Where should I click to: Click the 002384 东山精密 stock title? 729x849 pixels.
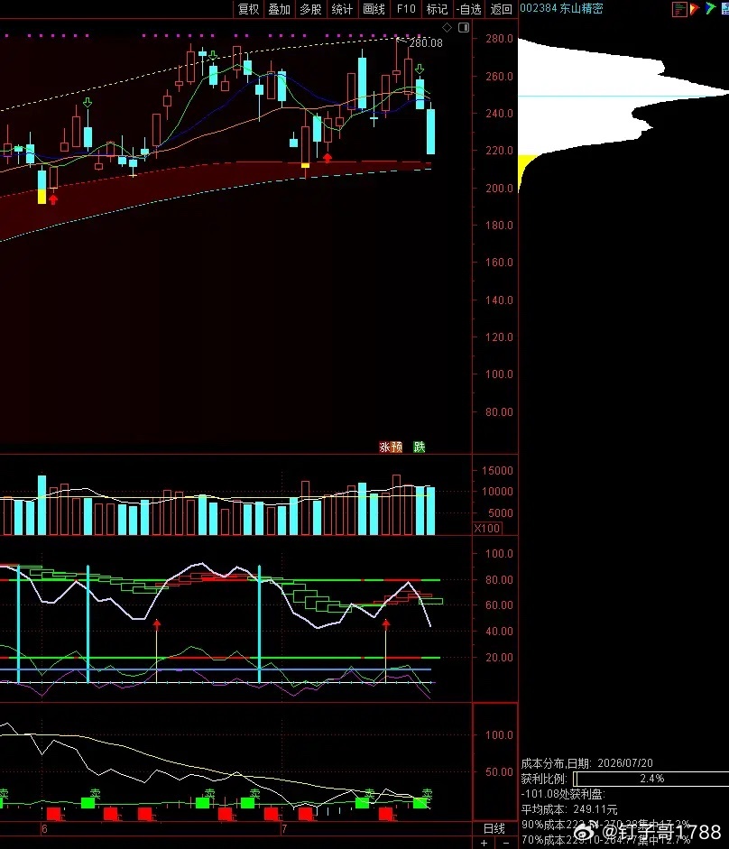[562, 8]
